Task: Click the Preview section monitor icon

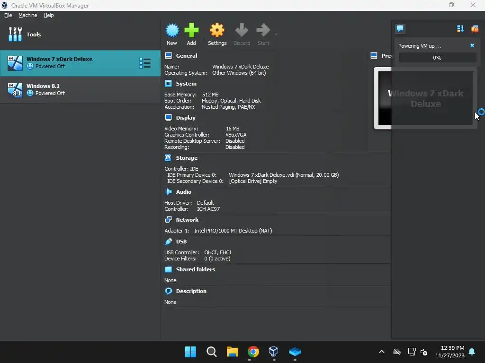Action: coord(374,56)
